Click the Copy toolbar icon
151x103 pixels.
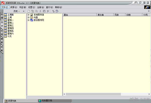(x=36, y=12)
